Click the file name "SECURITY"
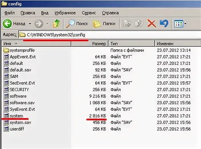 coord(19,90)
